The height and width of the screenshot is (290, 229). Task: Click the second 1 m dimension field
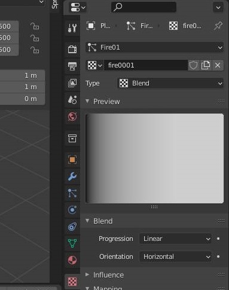click(x=22, y=87)
